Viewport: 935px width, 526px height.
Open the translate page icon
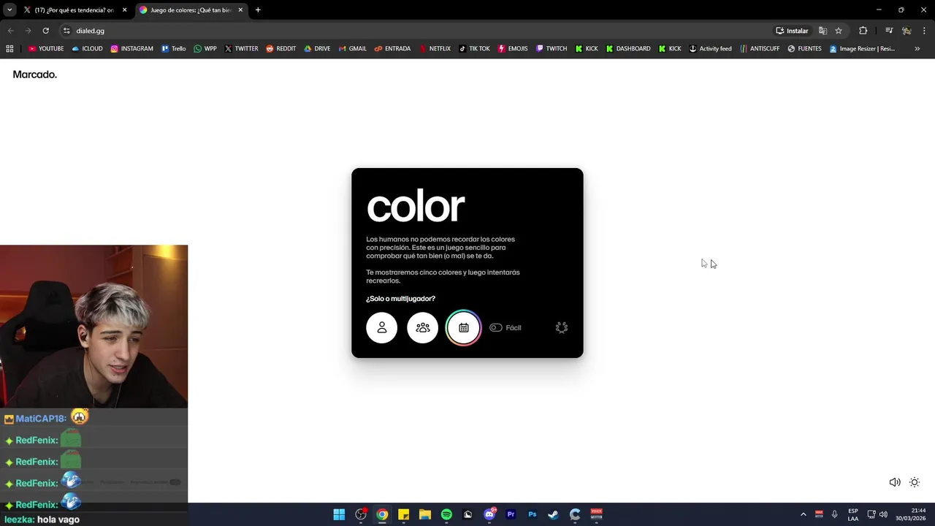coord(823,31)
